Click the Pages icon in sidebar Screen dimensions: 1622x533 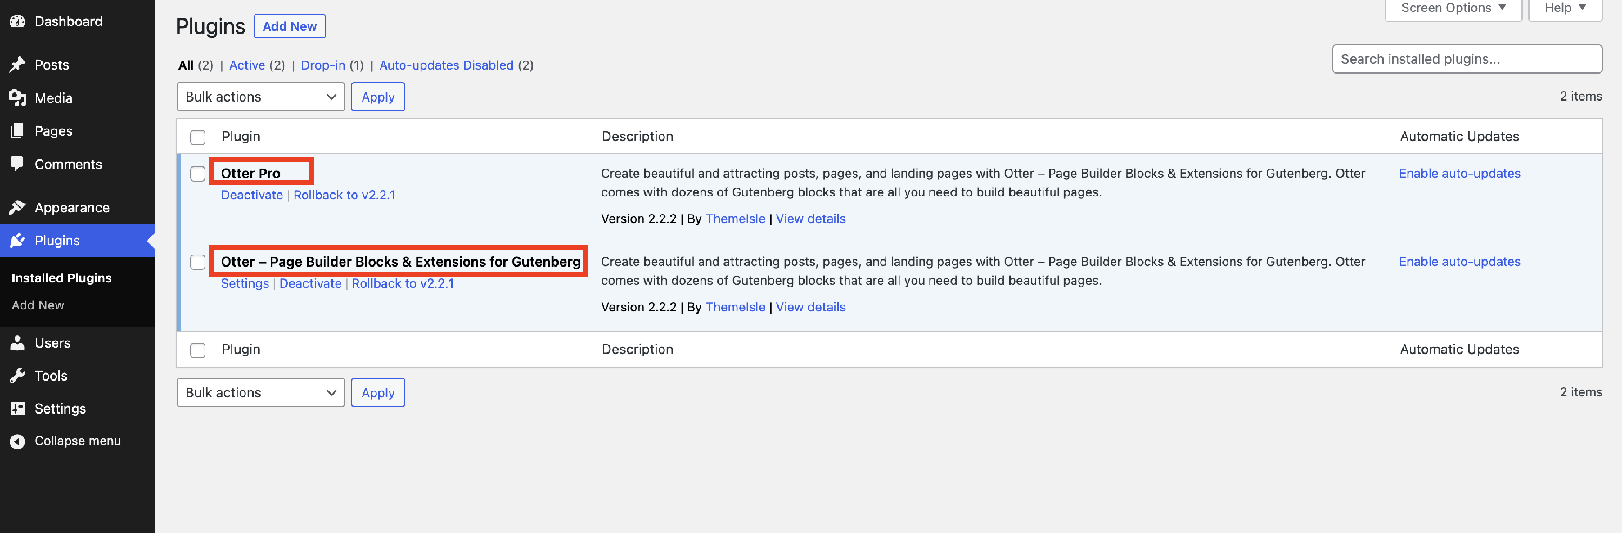point(18,131)
